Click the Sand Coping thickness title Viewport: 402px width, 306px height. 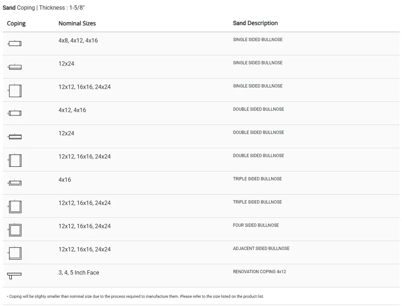click(x=44, y=8)
